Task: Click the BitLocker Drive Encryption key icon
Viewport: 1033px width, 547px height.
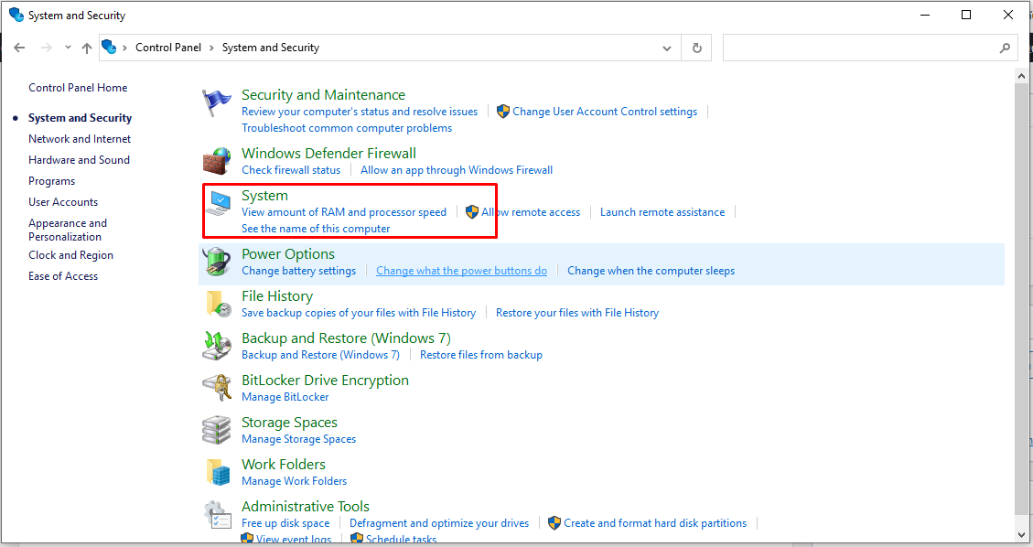Action: click(217, 388)
